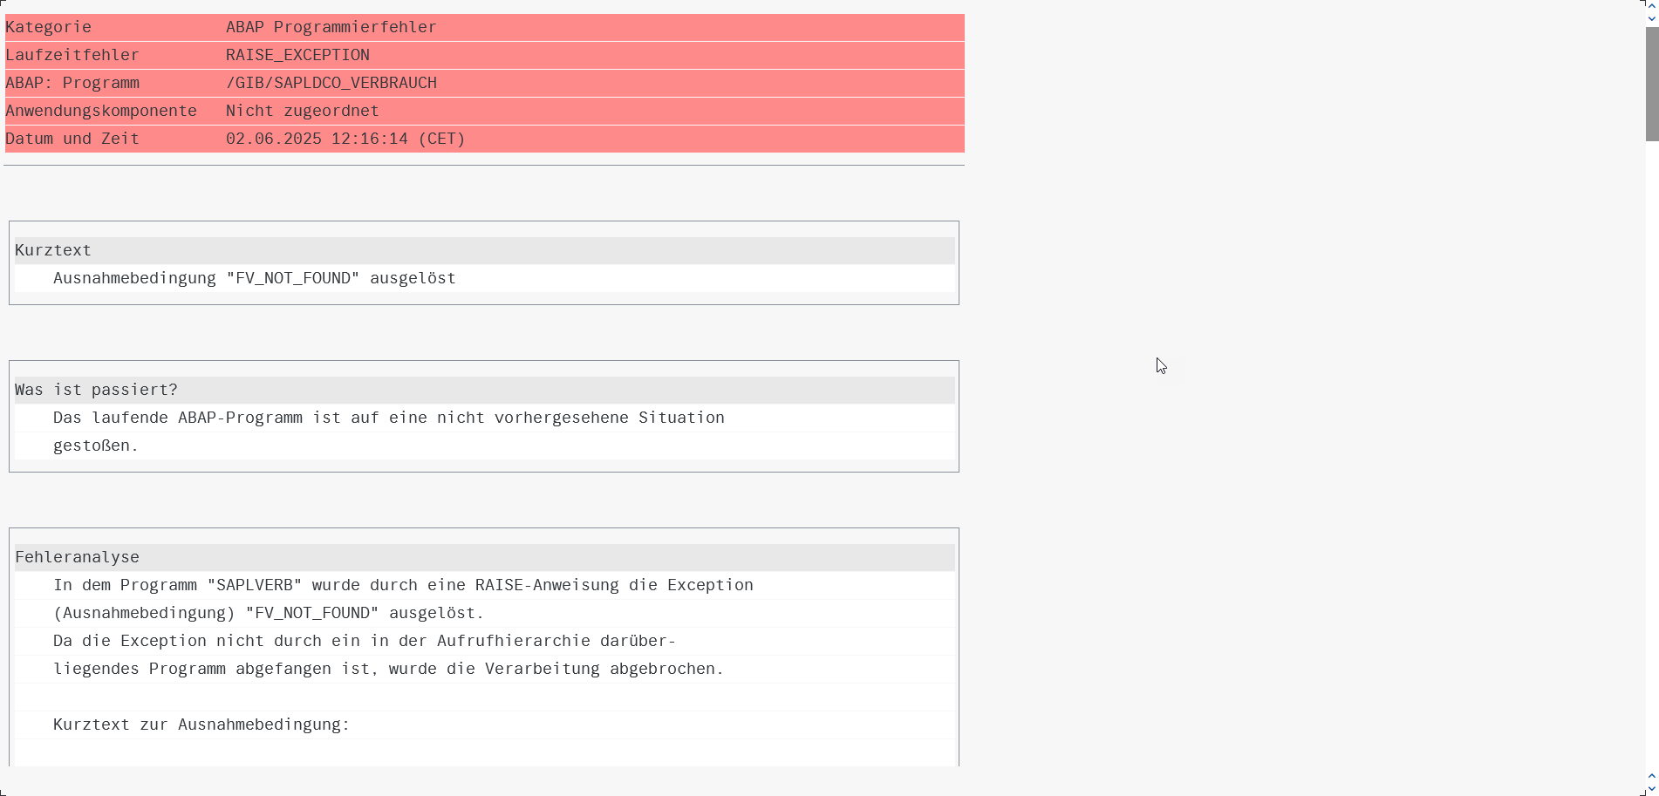Viewport: 1659px width, 796px height.
Task: Click the "Was ist passiert?" section header
Action: [96, 390]
